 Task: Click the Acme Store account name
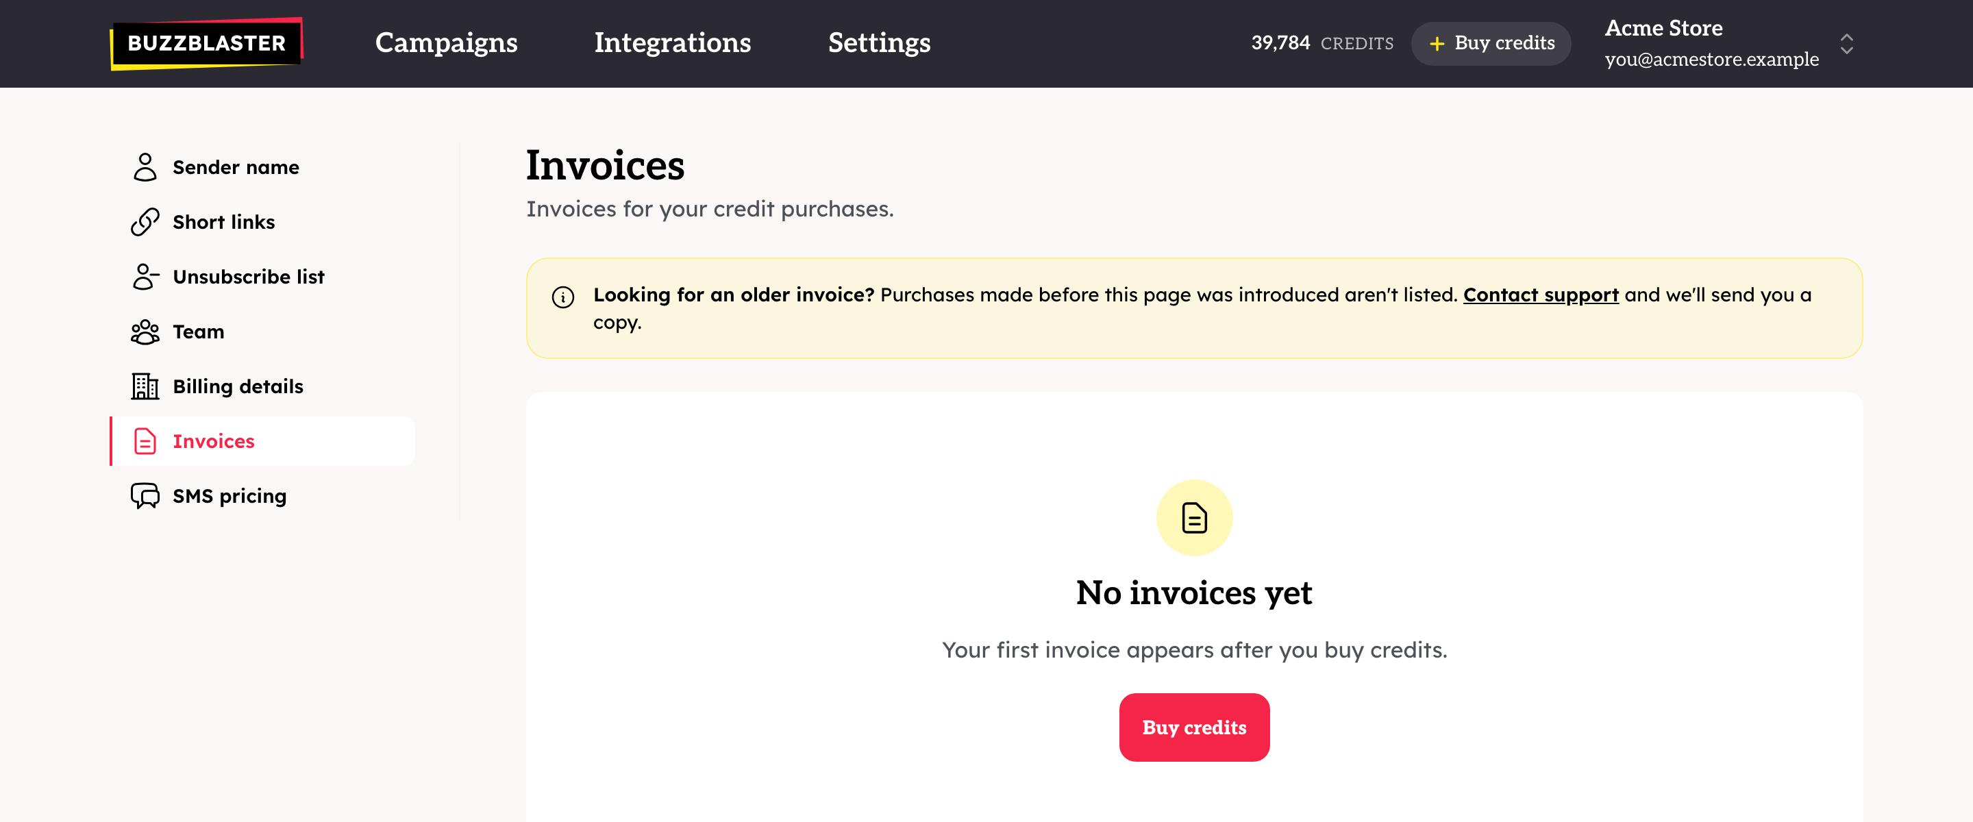tap(1663, 27)
